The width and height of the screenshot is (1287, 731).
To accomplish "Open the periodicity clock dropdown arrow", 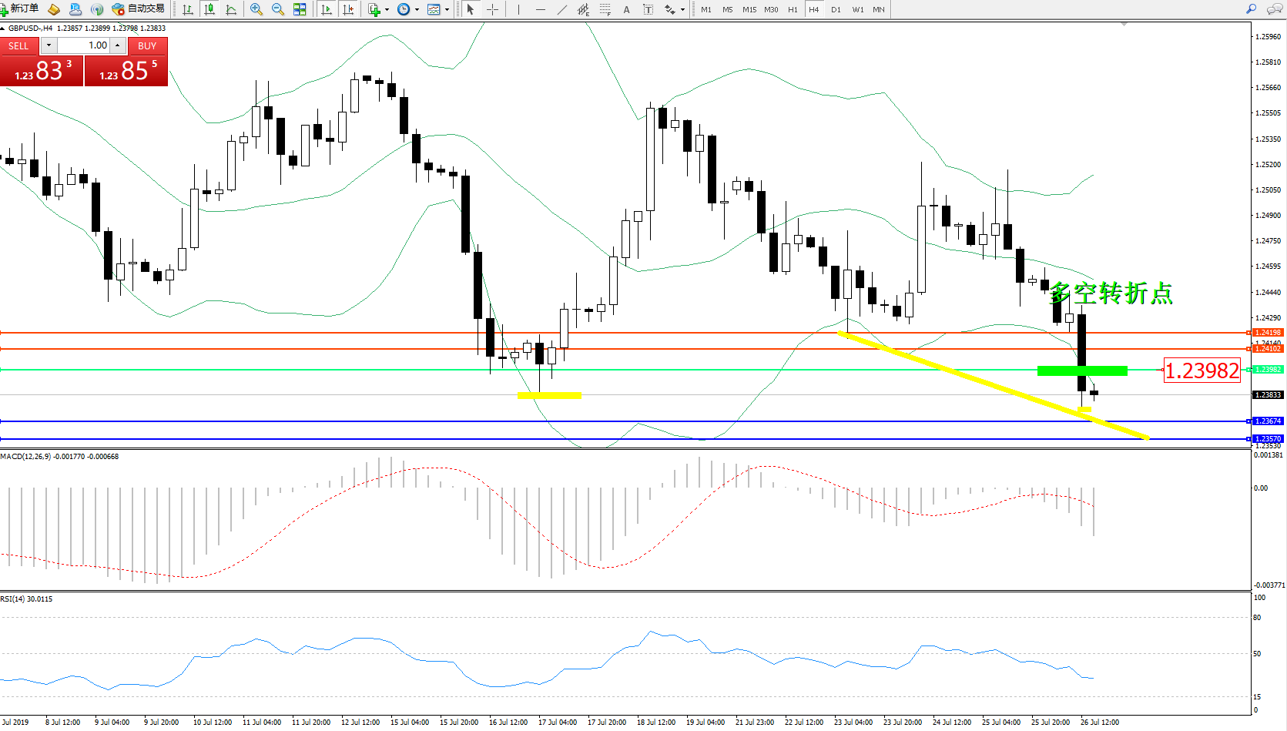I will click(417, 10).
